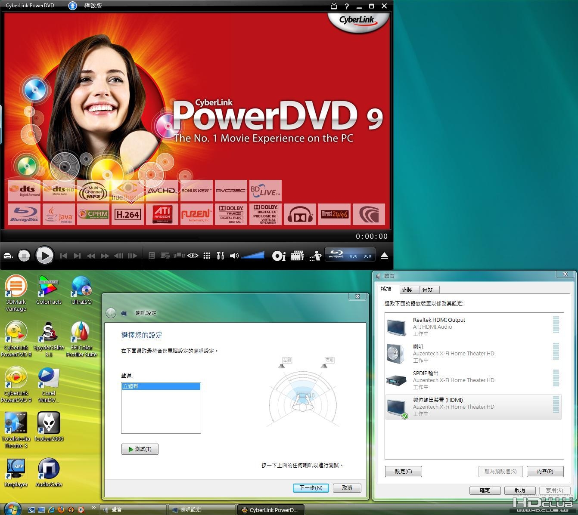Click 取消 in the Sound dialog
Viewport: 578px width, 515px height.
(520, 490)
